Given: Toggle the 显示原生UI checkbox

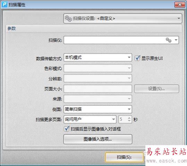Looking at the screenshot, I should 137,58.
